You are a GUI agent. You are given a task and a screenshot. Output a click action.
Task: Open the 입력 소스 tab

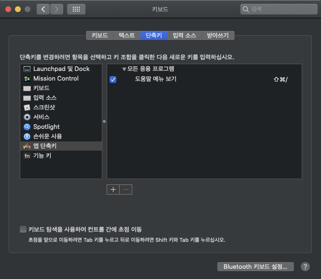click(x=184, y=35)
